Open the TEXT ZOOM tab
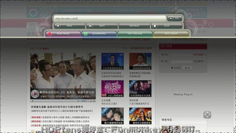Viewport: 236px width, 133px height. point(171,34)
